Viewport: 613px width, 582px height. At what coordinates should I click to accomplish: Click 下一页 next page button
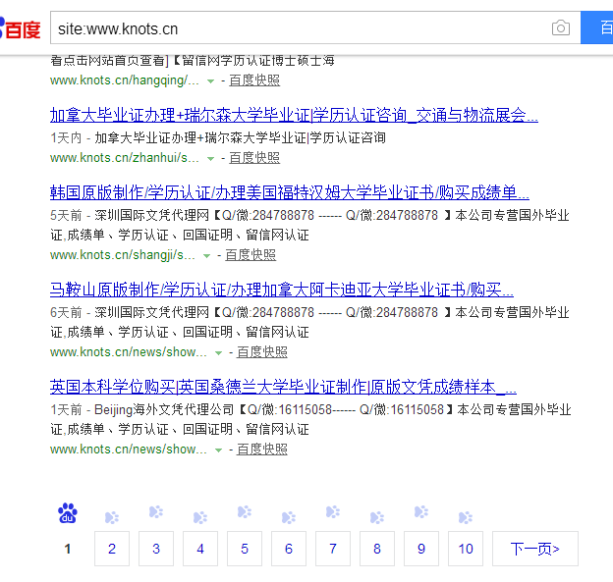click(x=534, y=549)
